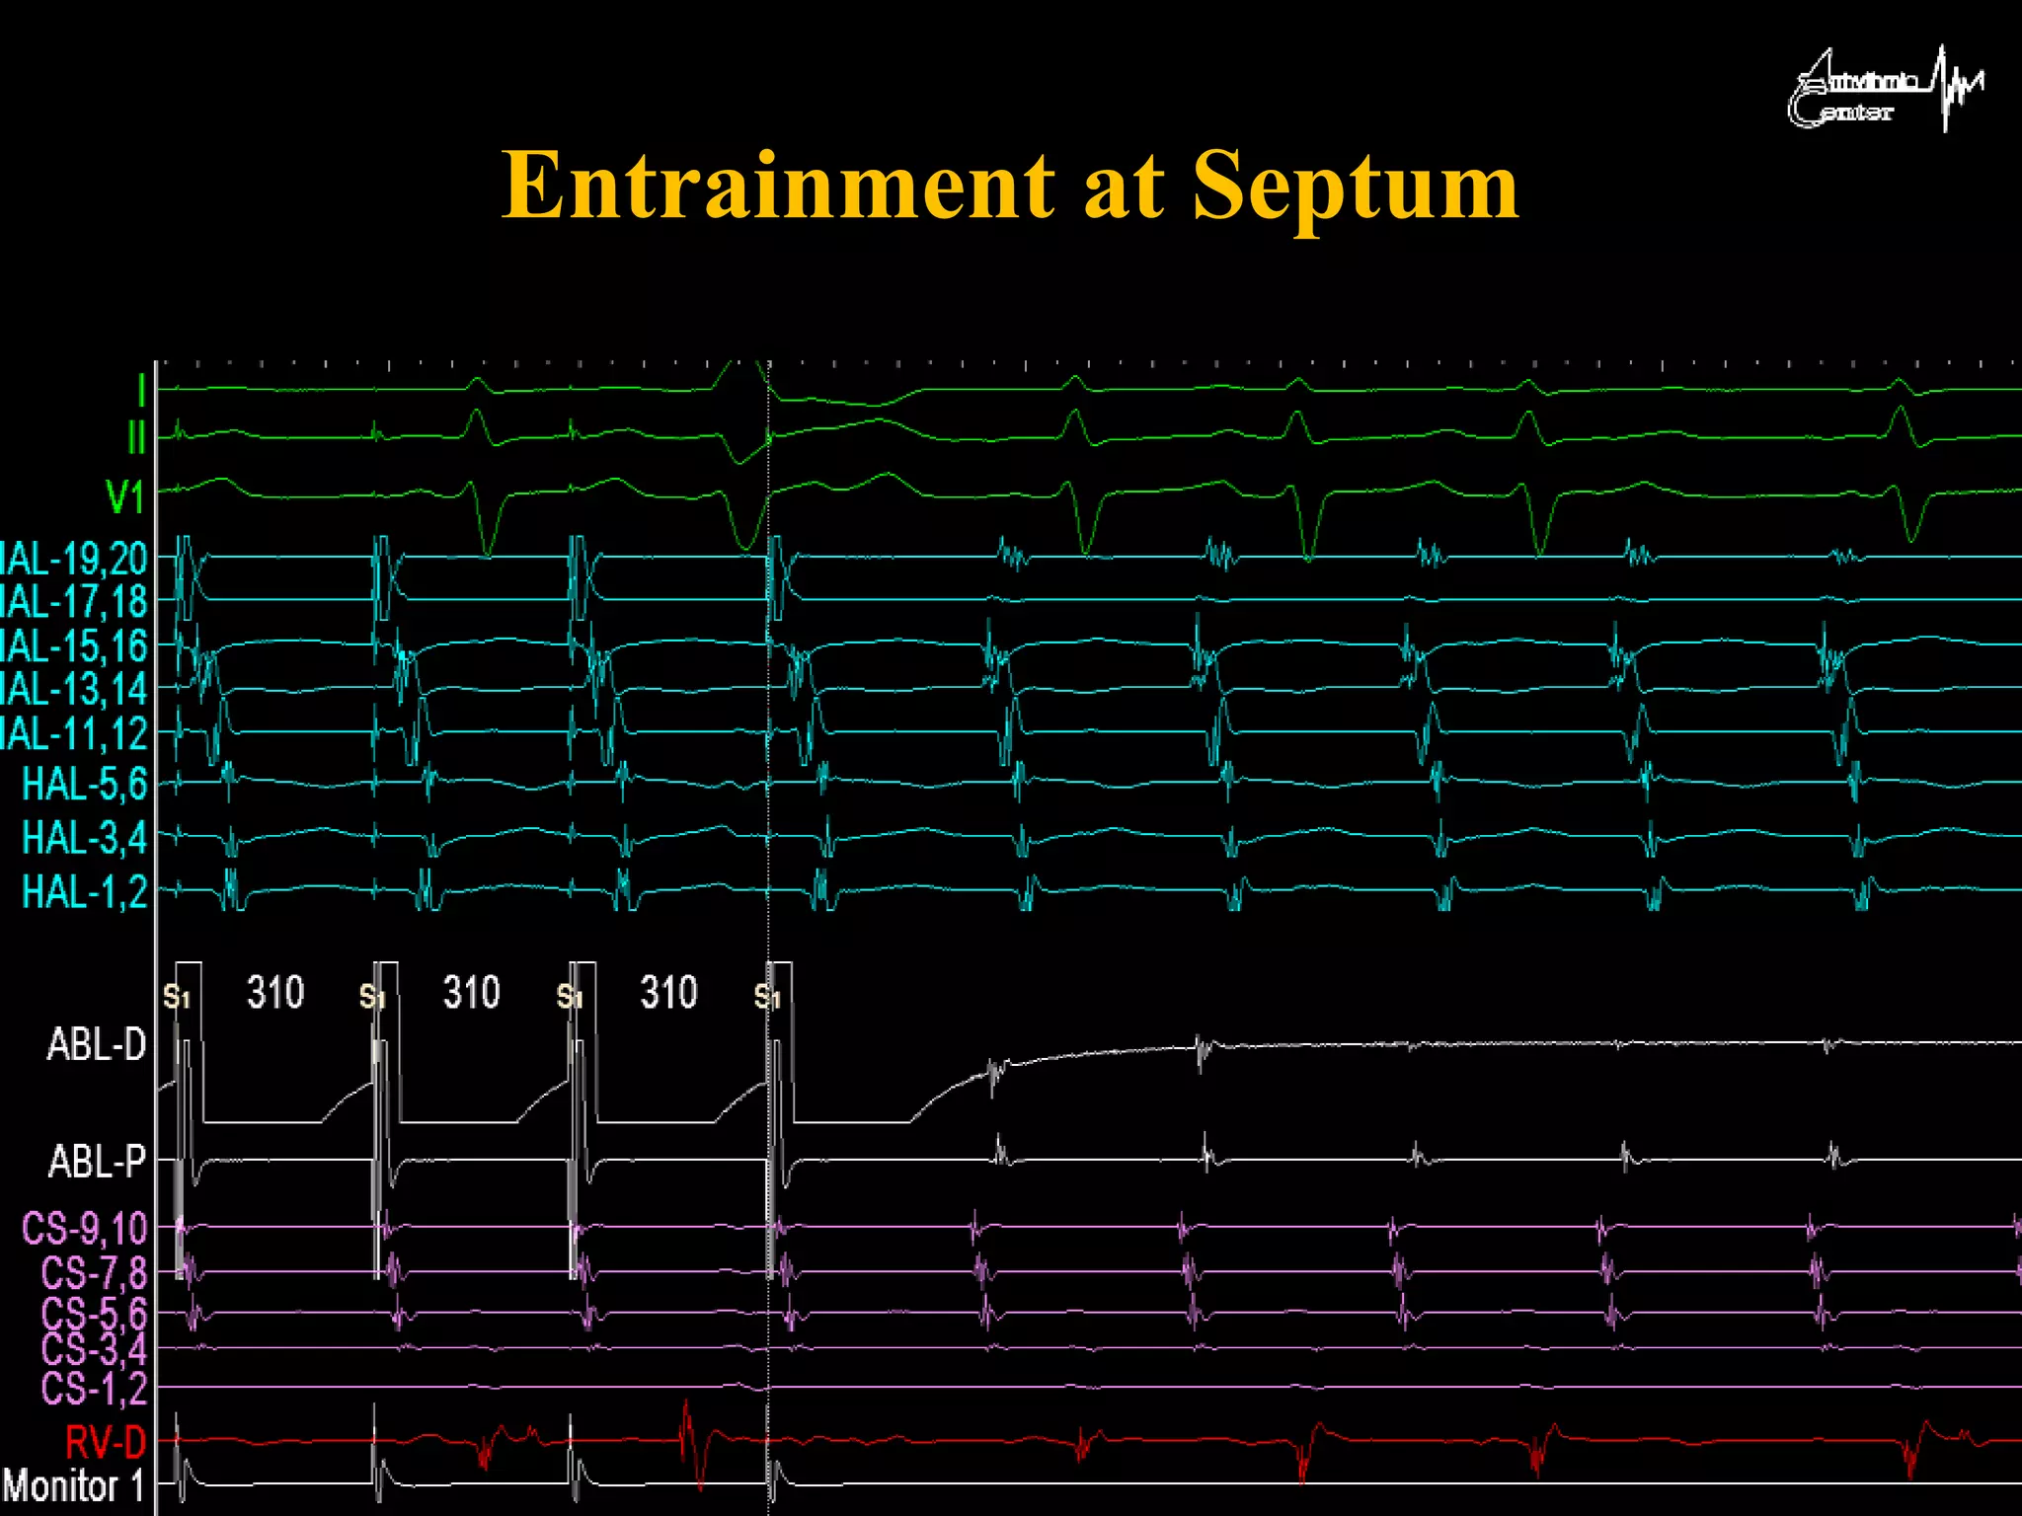
Task: Click the first S1 stimulus marker
Action: tap(176, 997)
